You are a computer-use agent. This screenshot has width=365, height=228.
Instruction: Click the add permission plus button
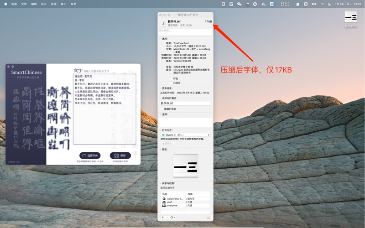163,218
